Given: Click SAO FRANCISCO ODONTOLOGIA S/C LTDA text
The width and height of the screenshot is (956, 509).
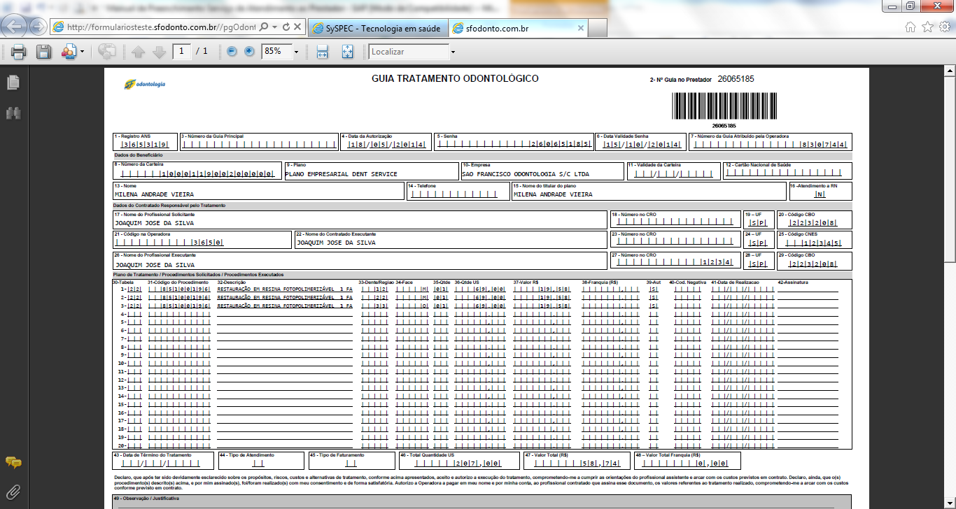Looking at the screenshot, I should coord(526,174).
